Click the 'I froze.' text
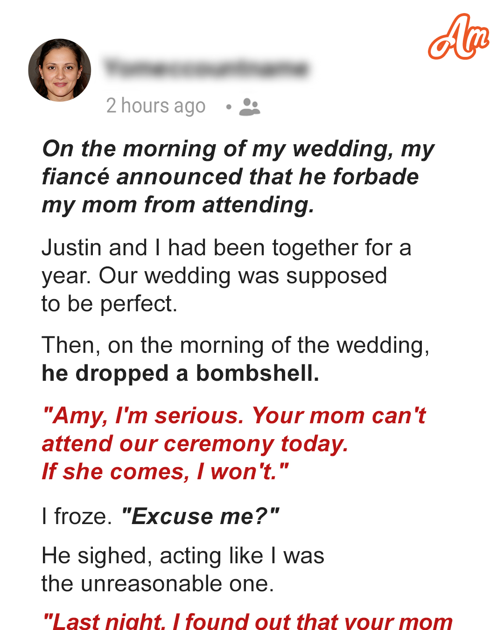Image resolution: width=504 pixels, height=630 pixels. [x=77, y=517]
